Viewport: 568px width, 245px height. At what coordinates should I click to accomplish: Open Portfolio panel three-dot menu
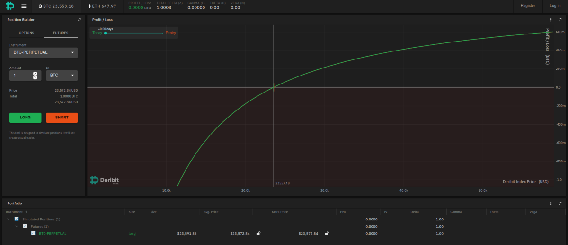point(551,203)
